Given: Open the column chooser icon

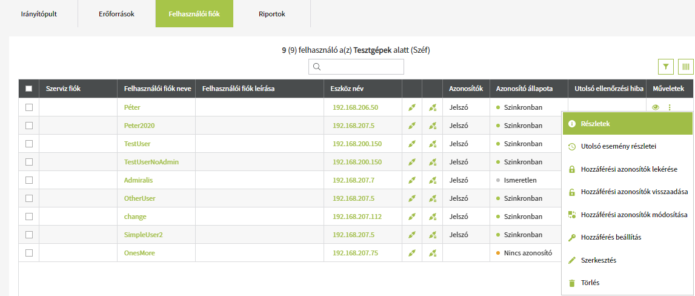Looking at the screenshot, I should pos(685,67).
